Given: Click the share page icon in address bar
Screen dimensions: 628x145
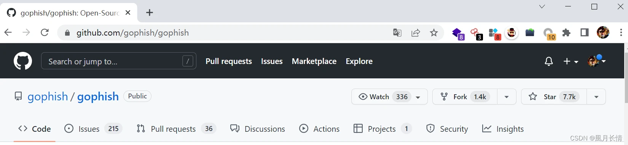Looking at the screenshot, I should (416, 33).
